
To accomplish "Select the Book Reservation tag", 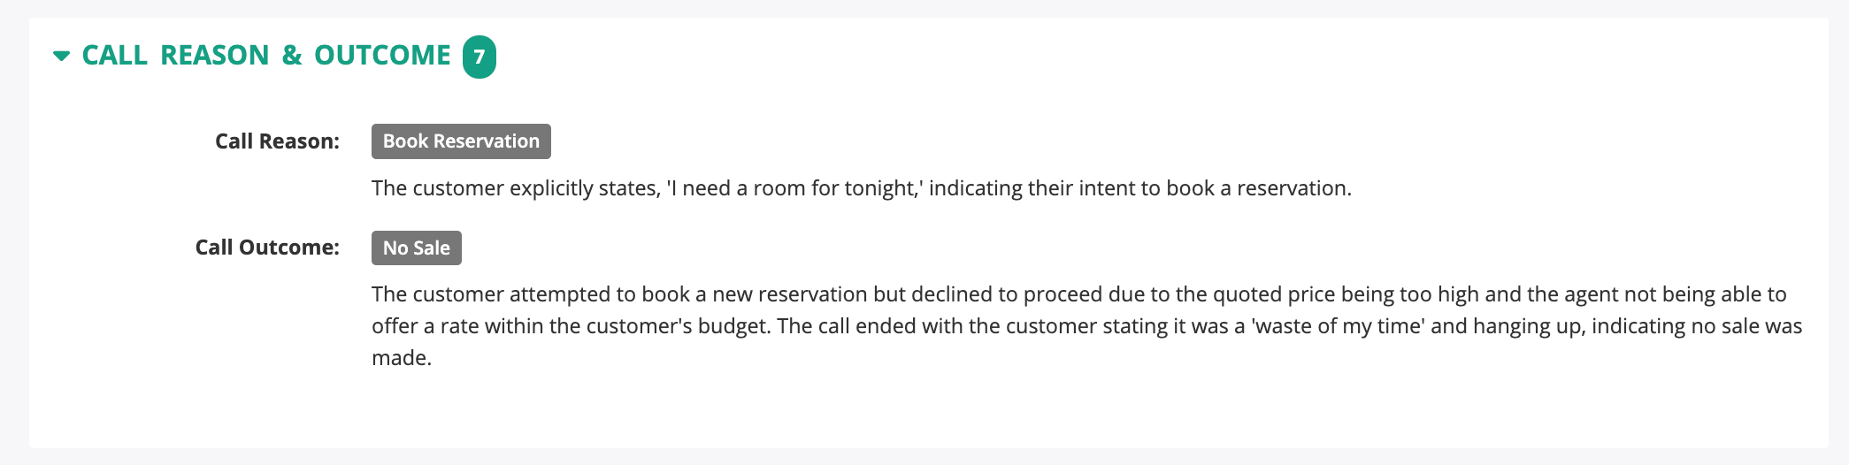I will [461, 141].
